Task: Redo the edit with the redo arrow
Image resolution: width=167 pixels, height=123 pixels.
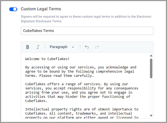Action: click(97, 47)
